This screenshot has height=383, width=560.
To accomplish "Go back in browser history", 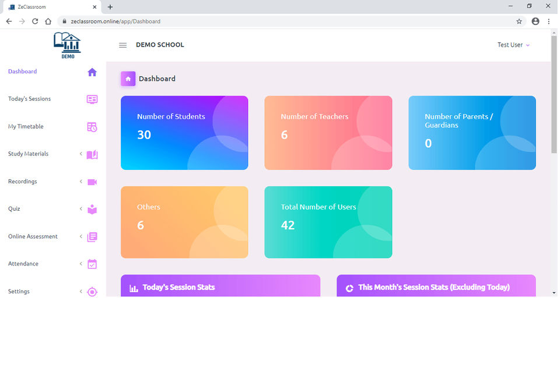I will tap(9, 22).
